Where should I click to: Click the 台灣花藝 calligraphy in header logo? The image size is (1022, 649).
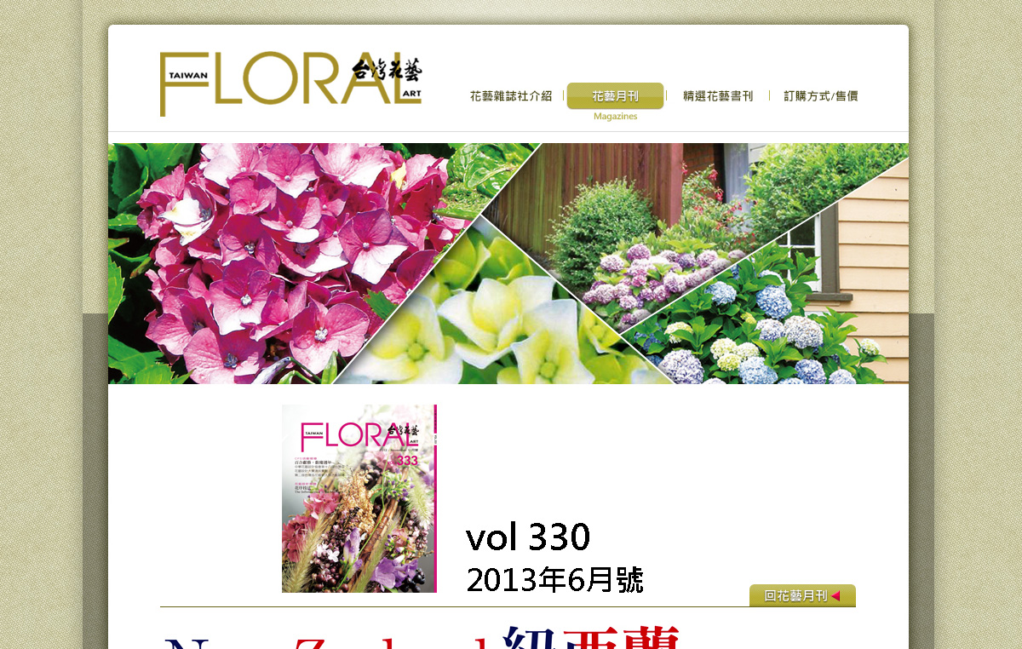click(x=387, y=70)
